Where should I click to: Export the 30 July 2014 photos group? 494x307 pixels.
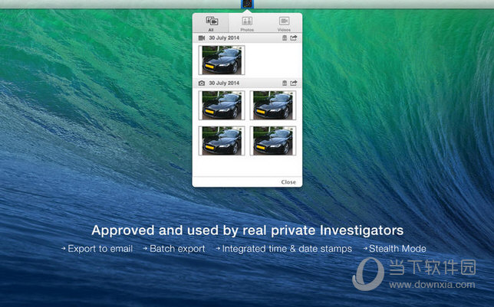294,83
